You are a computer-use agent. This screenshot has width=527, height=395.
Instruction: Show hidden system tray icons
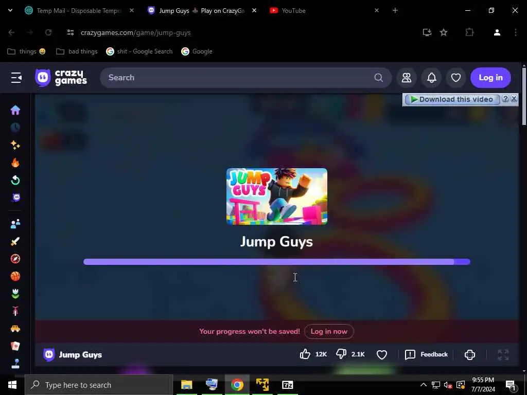tap(424, 385)
